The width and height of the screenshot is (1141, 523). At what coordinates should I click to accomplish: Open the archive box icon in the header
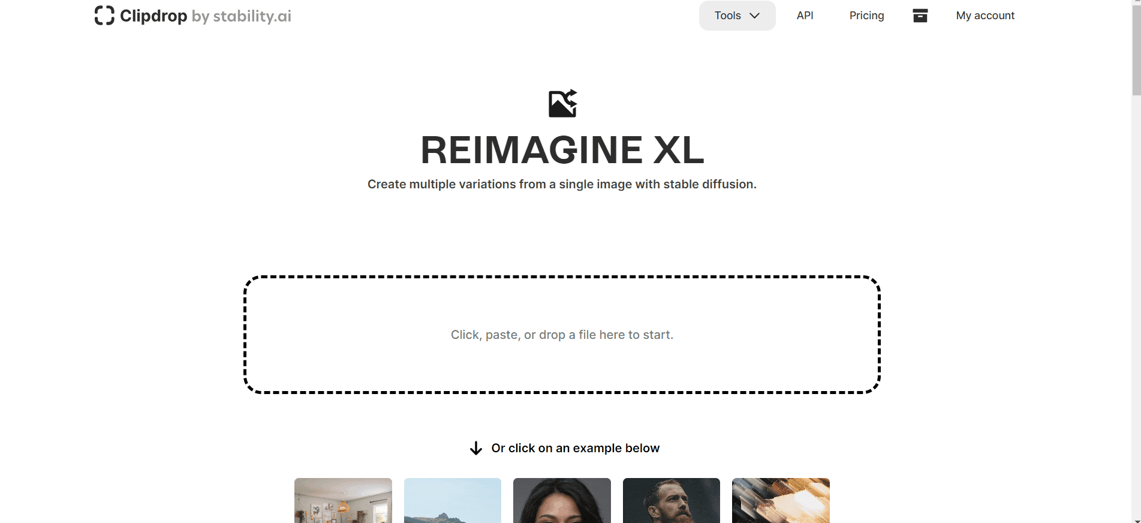click(920, 16)
